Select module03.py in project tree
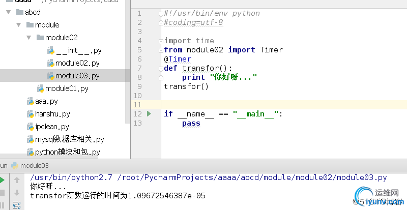Screen dimensions: 407x210 pos(73,76)
